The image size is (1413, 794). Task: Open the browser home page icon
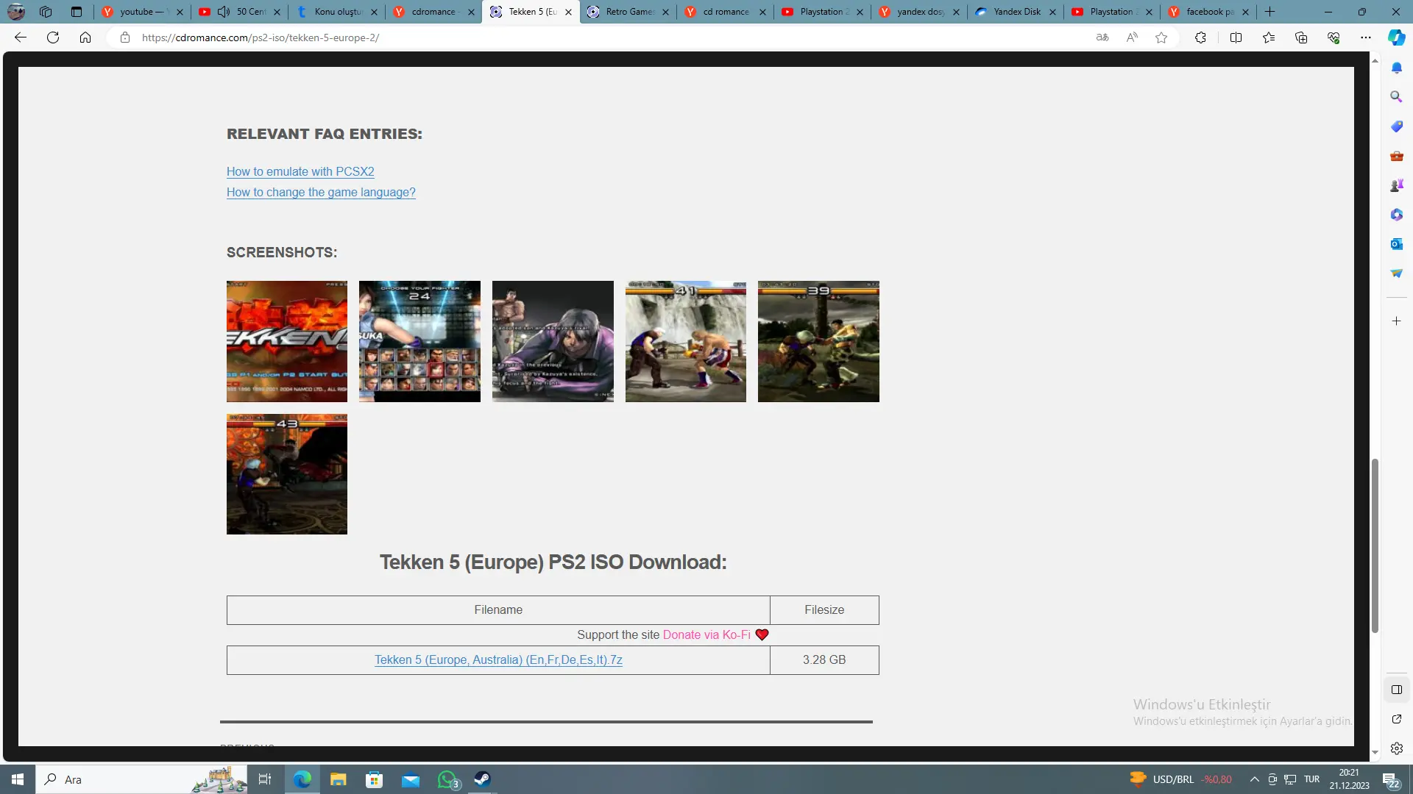(x=85, y=37)
